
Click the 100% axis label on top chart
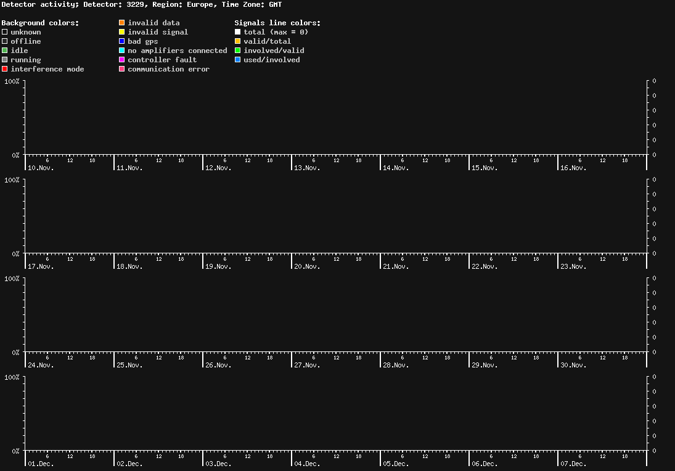(12, 81)
